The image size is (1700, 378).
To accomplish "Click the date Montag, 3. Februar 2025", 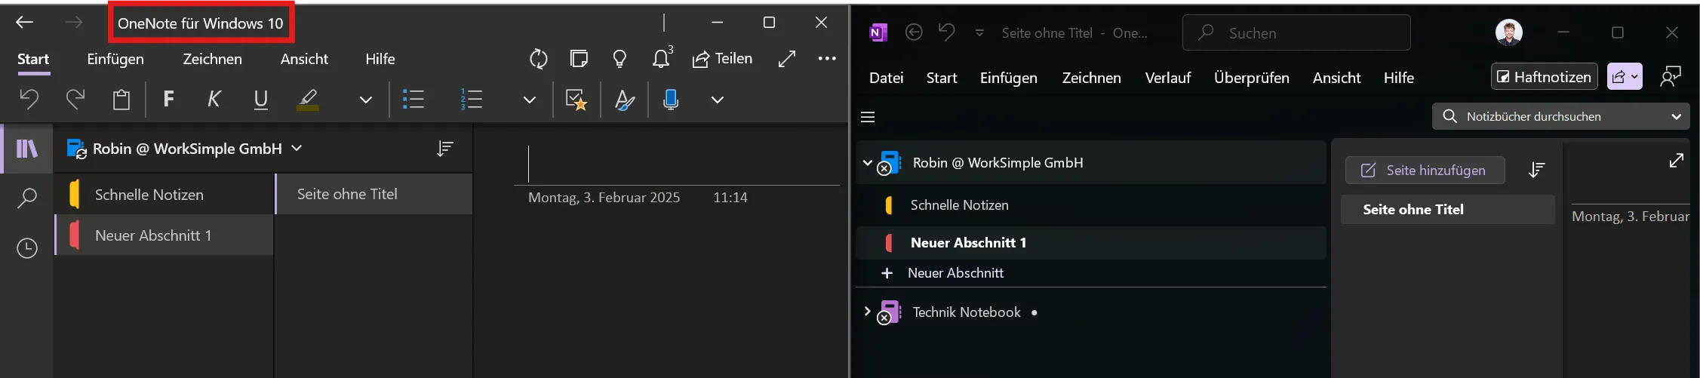I will [x=604, y=198].
